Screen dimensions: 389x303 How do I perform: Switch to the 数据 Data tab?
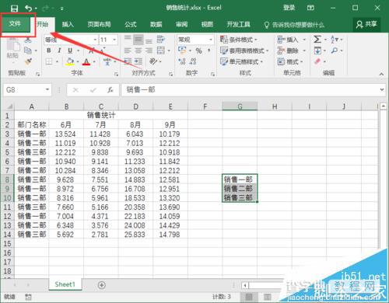(x=156, y=24)
